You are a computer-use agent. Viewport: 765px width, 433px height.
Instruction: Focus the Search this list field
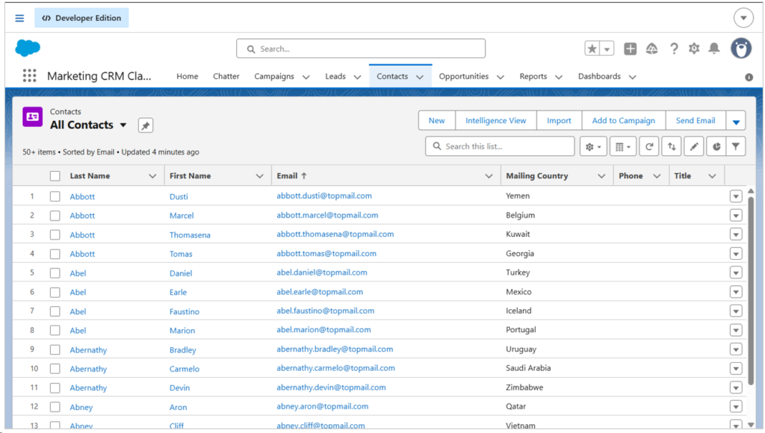[500, 146]
